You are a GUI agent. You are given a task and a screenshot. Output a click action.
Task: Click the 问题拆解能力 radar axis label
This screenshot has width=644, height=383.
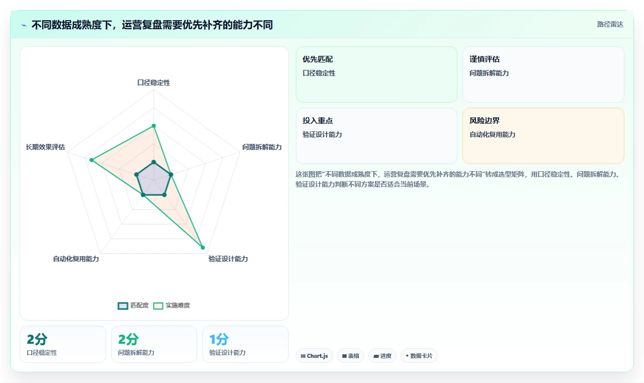point(262,147)
